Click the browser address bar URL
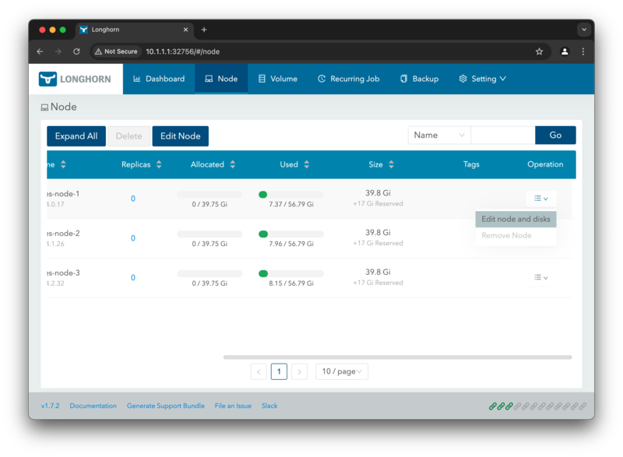This screenshot has height=457, width=623. pyautogui.click(x=183, y=51)
